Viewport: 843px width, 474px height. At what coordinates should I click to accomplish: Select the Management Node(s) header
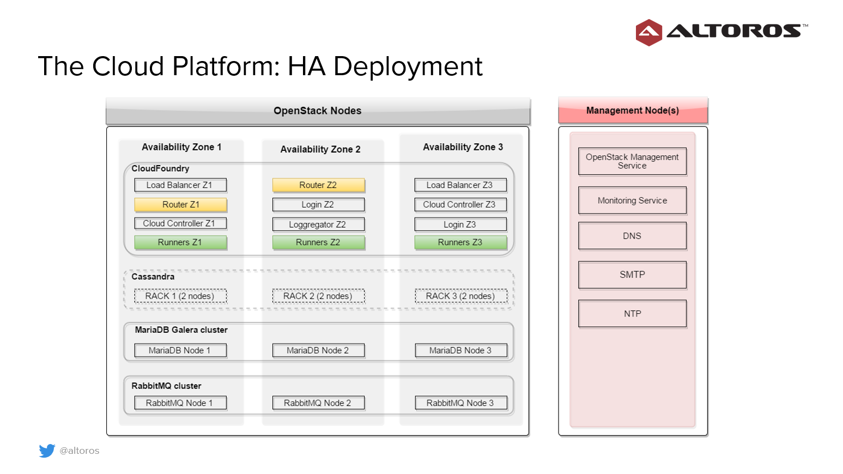pos(633,110)
